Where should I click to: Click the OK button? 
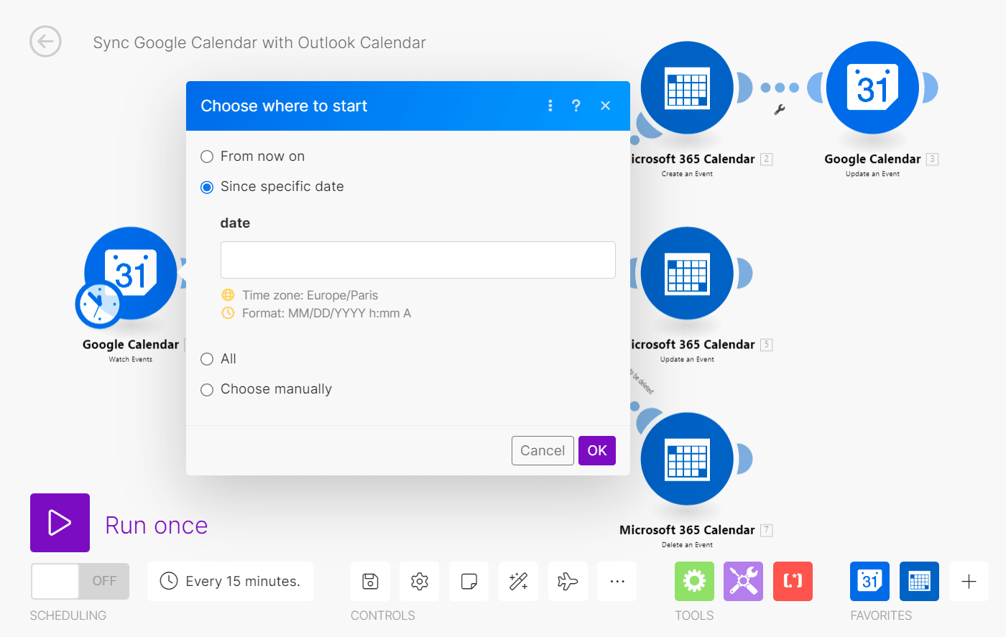click(x=596, y=450)
